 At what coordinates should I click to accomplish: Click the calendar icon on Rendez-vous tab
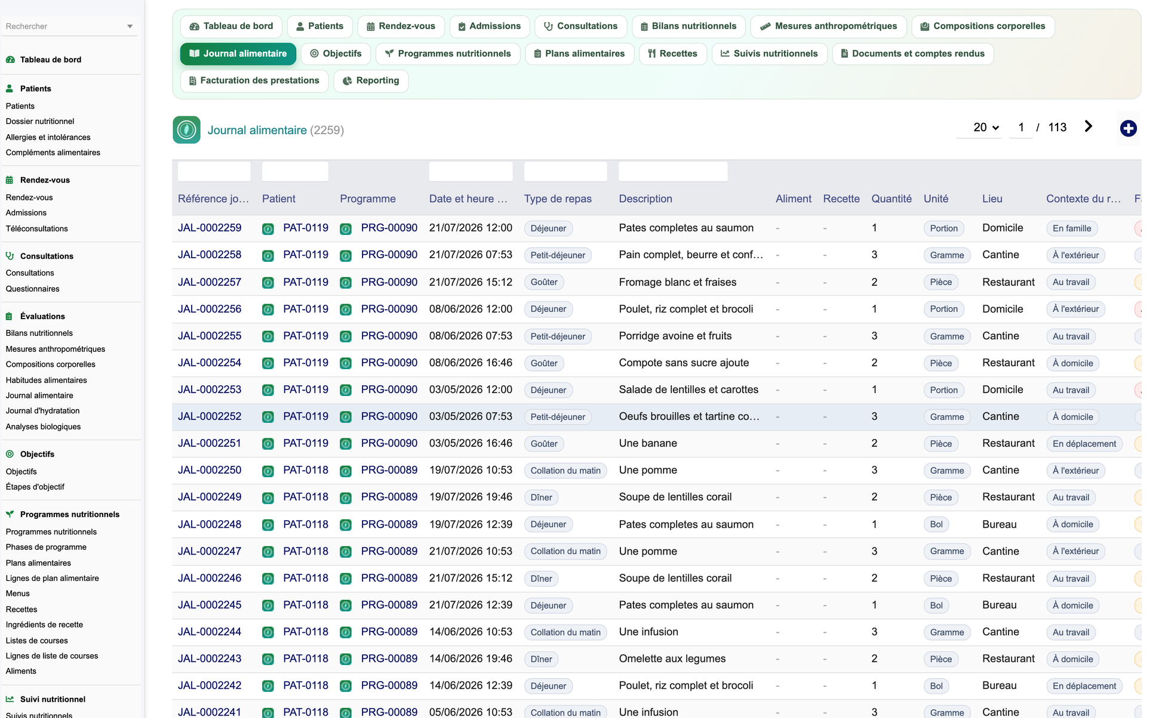pyautogui.click(x=371, y=26)
